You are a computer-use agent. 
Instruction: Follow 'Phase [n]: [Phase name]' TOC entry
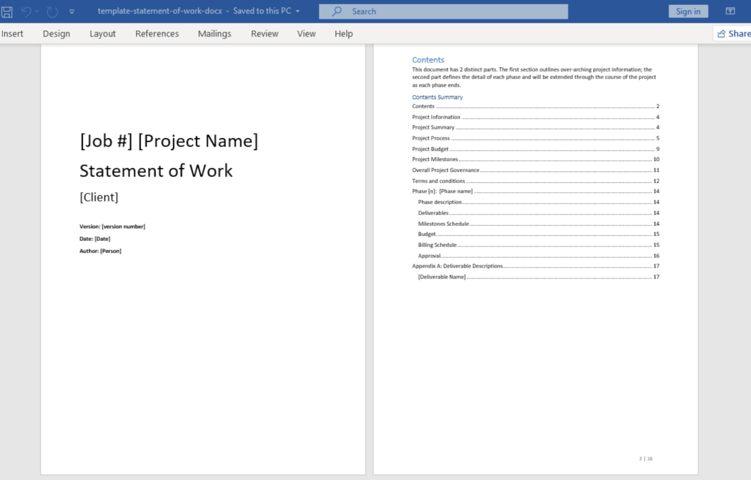pyautogui.click(x=536, y=191)
